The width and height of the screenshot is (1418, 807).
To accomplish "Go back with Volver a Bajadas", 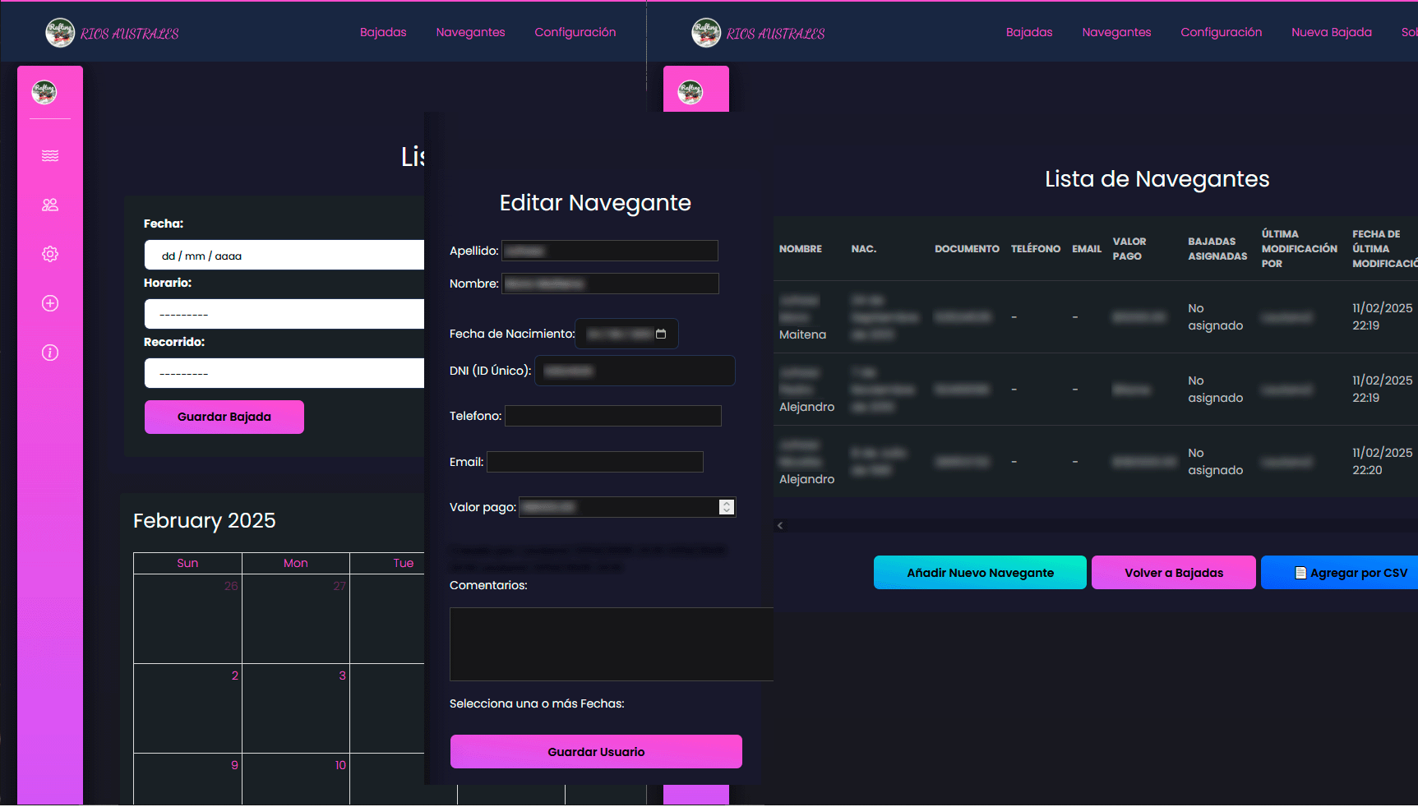I will coord(1173,573).
